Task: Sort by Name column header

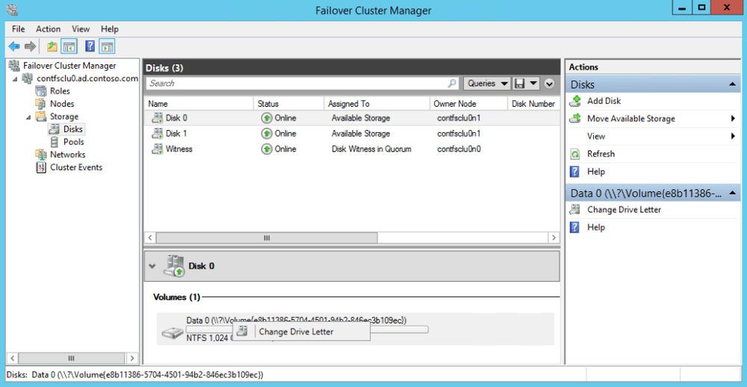Action: pos(199,103)
